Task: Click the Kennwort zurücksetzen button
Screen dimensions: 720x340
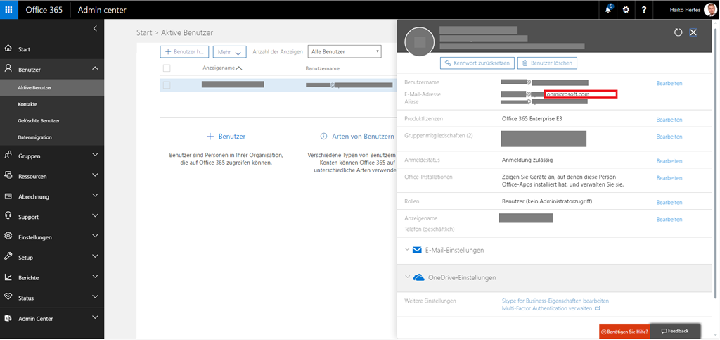Action: coord(477,63)
